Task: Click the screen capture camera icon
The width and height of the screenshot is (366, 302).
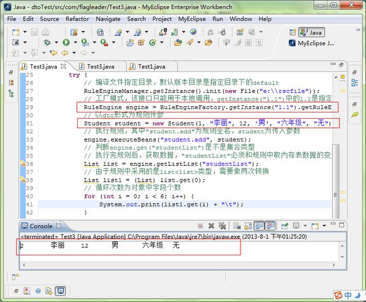Action: (16, 42)
